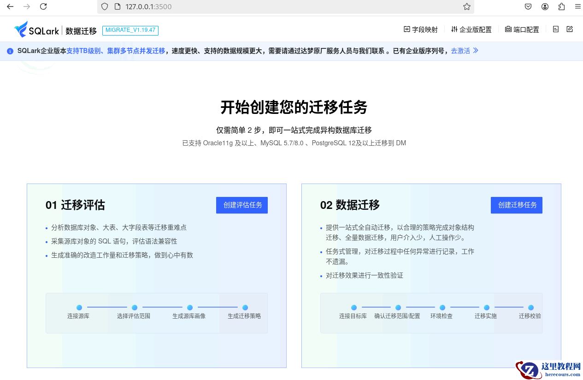This screenshot has height=380, width=583.
Task: Open Firefox hamburger application menu
Action: coord(577,6)
